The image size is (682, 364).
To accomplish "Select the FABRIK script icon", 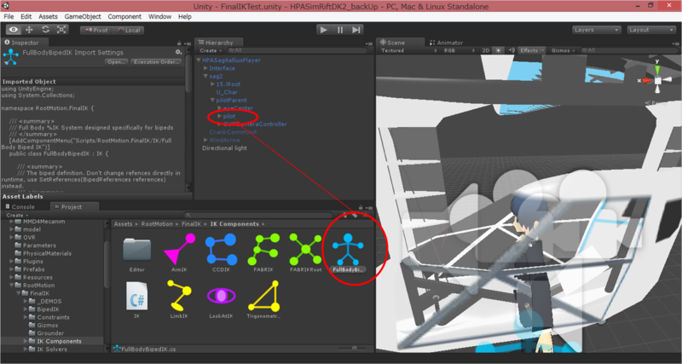I will 263,249.
